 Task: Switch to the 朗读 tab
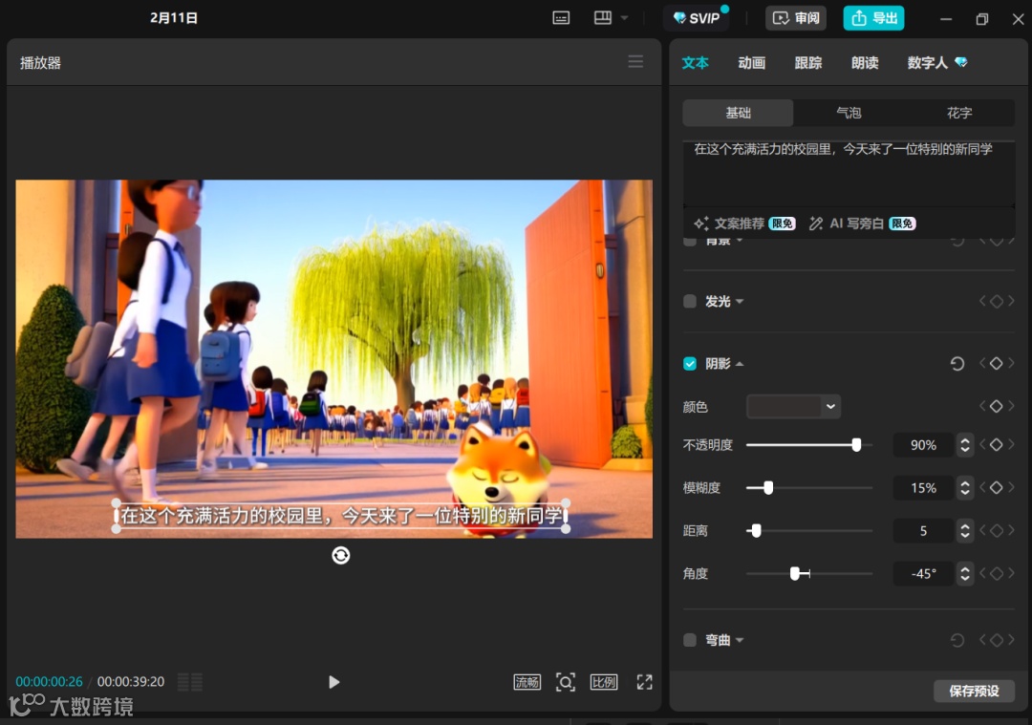coord(865,62)
